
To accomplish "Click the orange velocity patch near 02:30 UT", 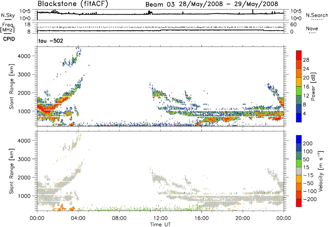I will 61,208.
